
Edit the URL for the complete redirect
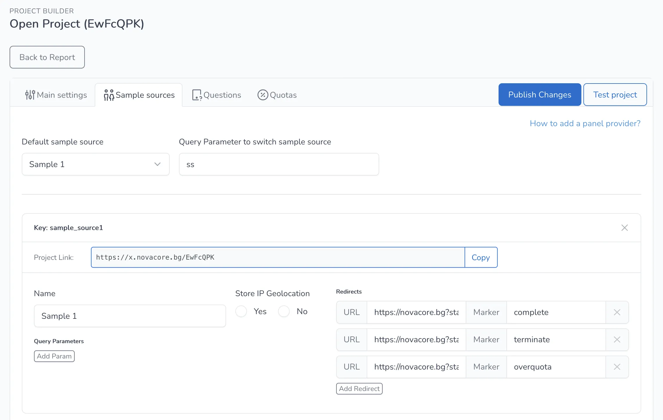tap(416, 312)
